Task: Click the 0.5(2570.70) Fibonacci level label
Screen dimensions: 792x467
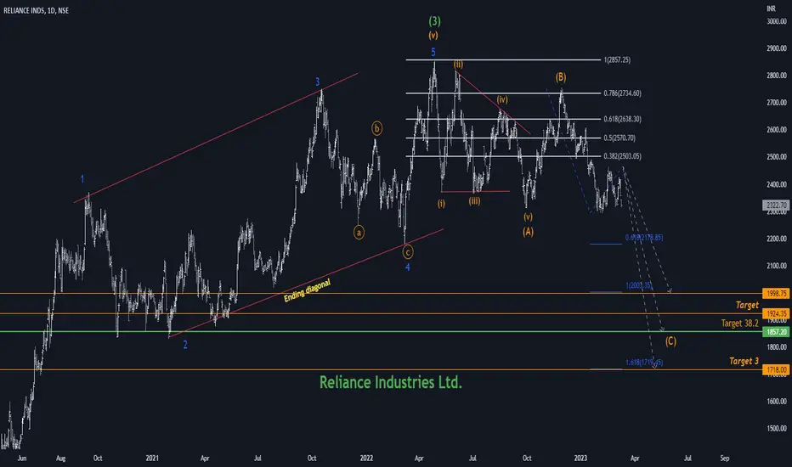Action: click(619, 138)
